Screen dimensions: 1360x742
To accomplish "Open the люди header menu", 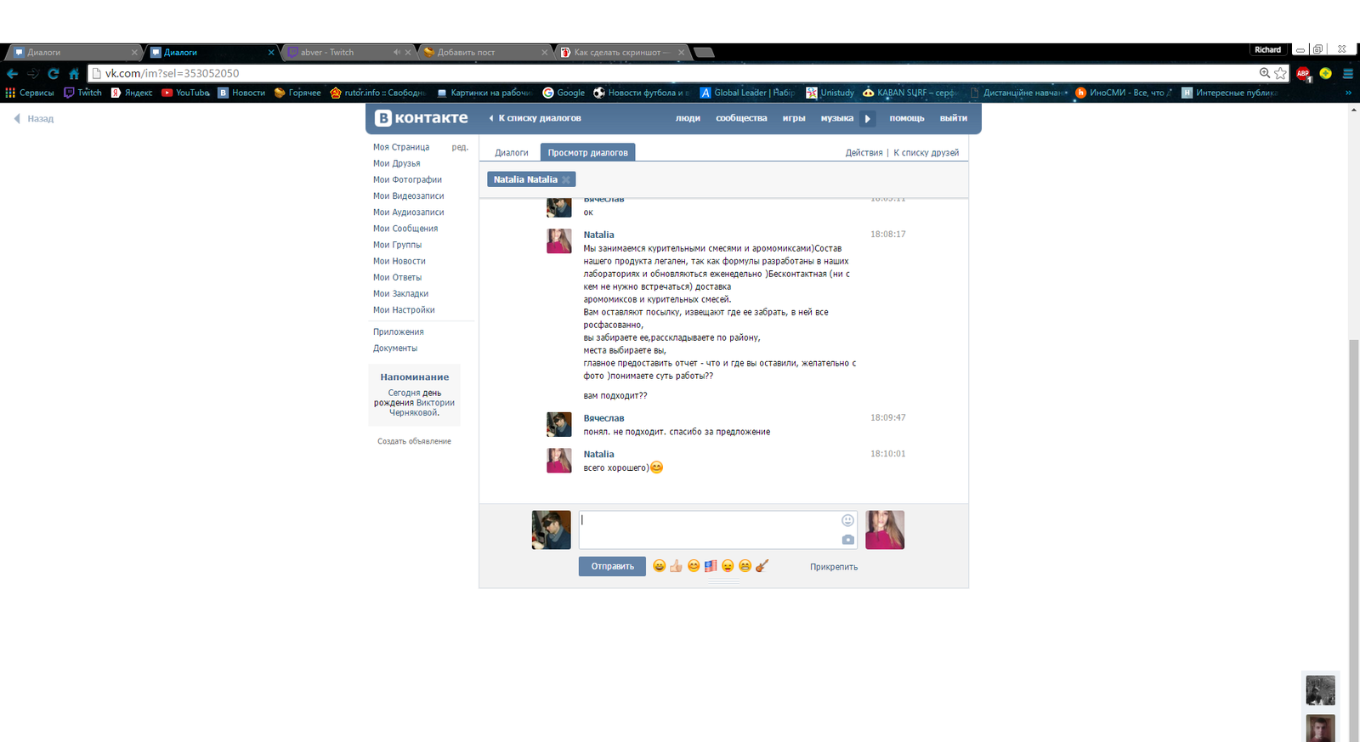I will pyautogui.click(x=688, y=118).
